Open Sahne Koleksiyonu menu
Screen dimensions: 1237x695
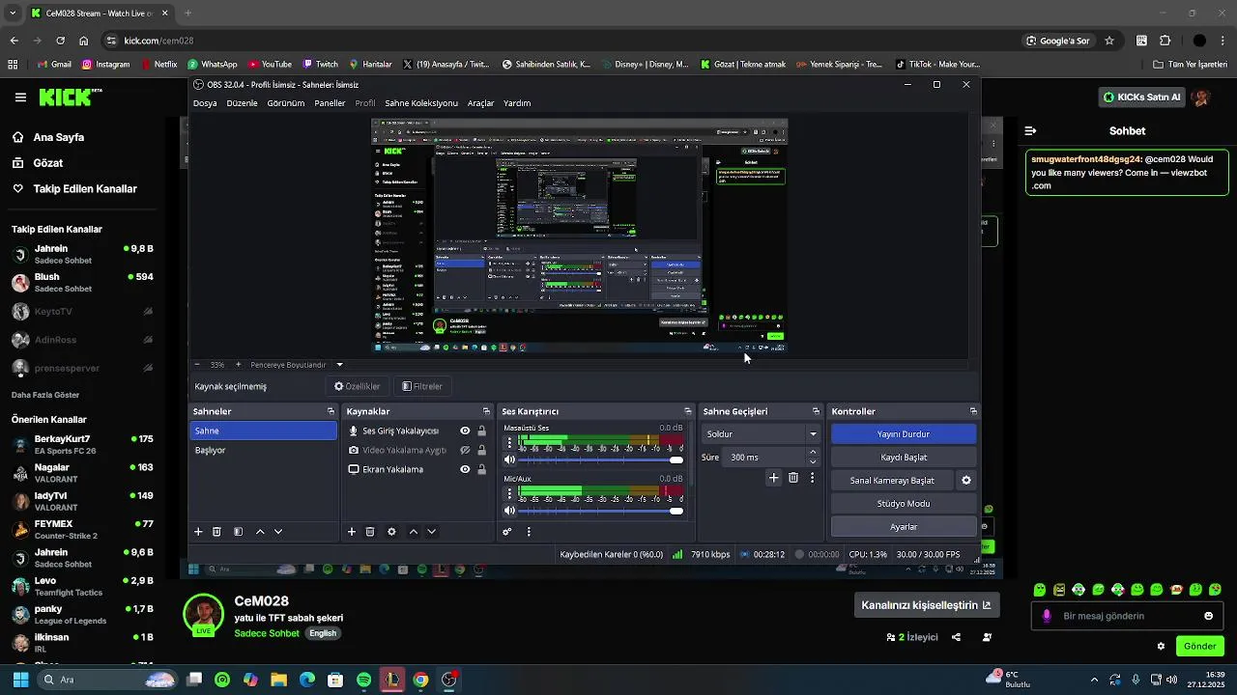[x=421, y=103]
